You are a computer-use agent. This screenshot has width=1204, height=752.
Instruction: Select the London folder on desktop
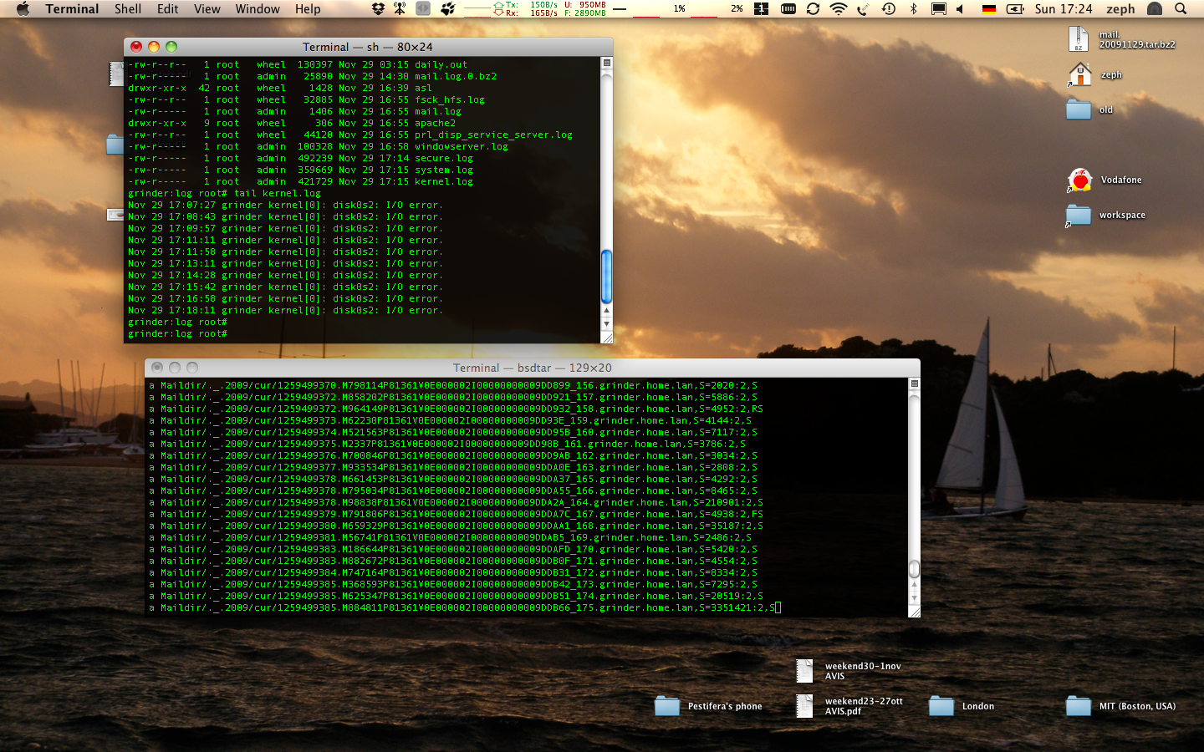click(x=941, y=706)
